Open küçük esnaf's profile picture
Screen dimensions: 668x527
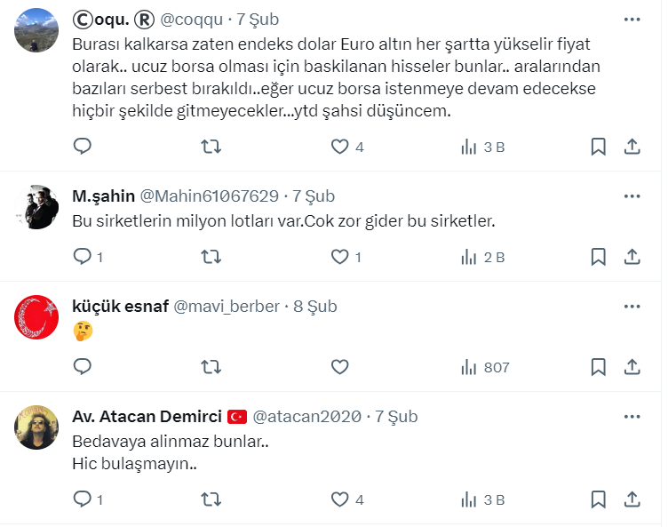click(37, 318)
